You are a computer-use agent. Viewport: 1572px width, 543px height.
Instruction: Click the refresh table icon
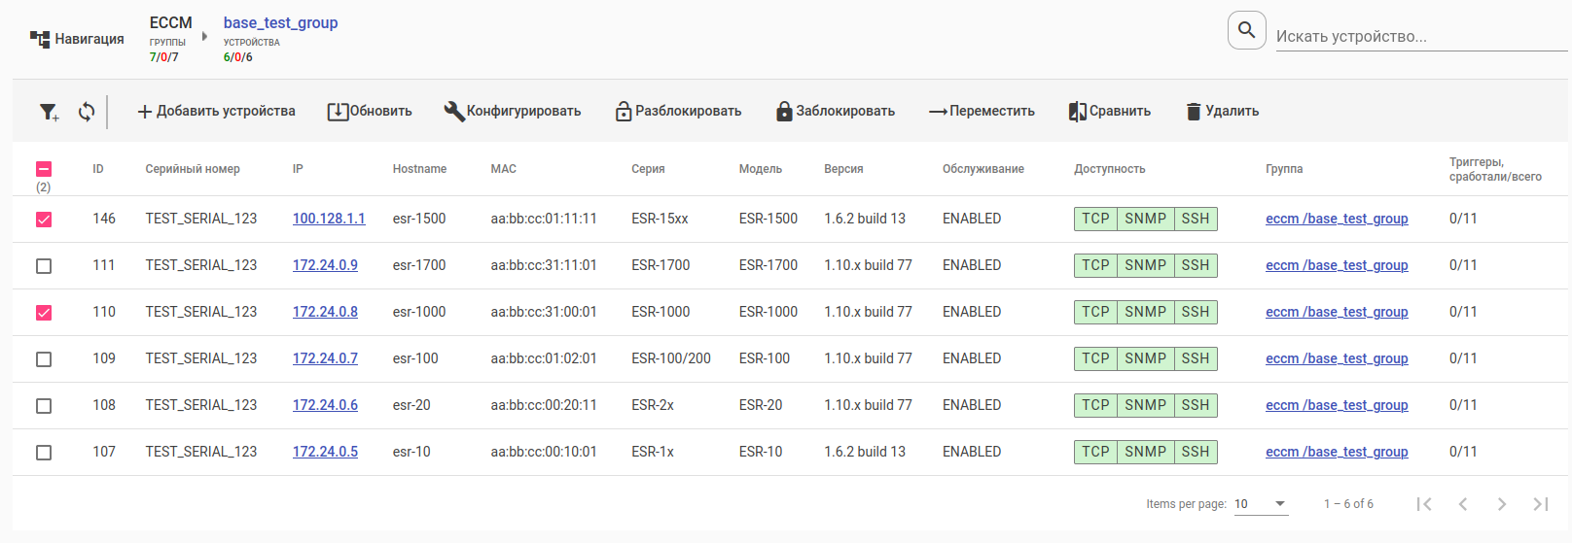pos(87,112)
